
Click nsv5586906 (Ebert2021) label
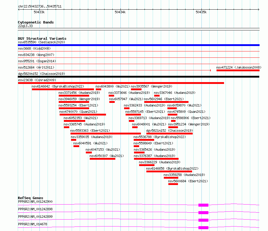(191, 118)
